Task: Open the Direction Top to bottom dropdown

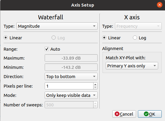Action: [71, 77]
